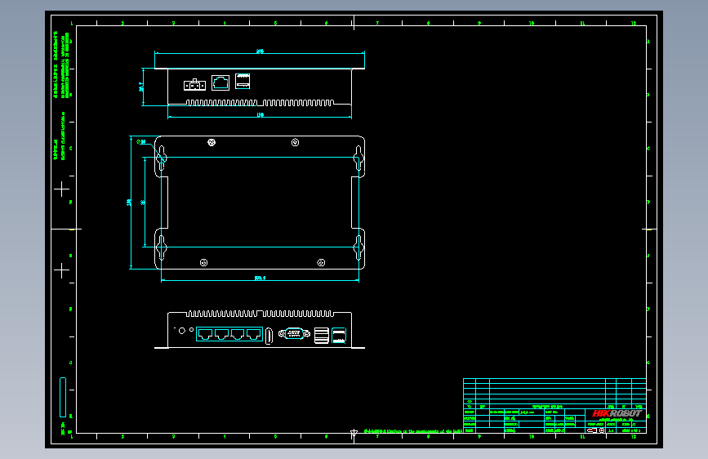The height and width of the screenshot is (459, 708).
Task: Select the HDMI port next to the RJ45 group
Action: click(x=269, y=336)
